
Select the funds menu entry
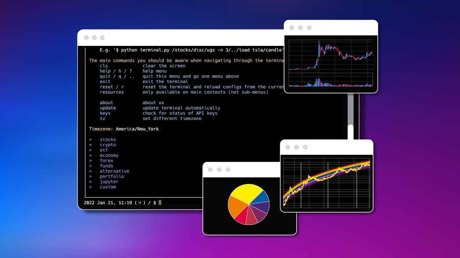[106, 166]
